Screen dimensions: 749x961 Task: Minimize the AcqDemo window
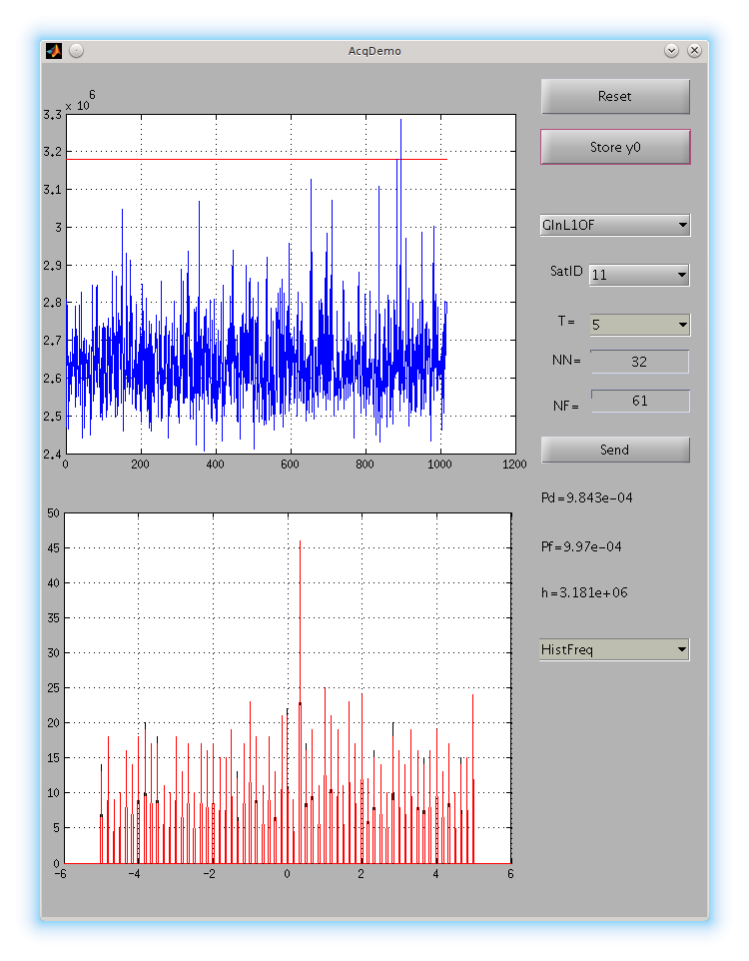(x=671, y=50)
